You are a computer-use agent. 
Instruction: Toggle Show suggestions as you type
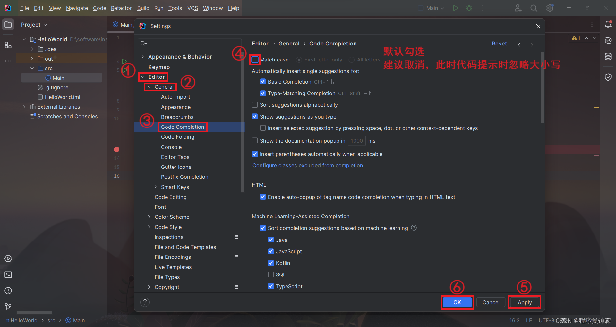[x=255, y=116]
